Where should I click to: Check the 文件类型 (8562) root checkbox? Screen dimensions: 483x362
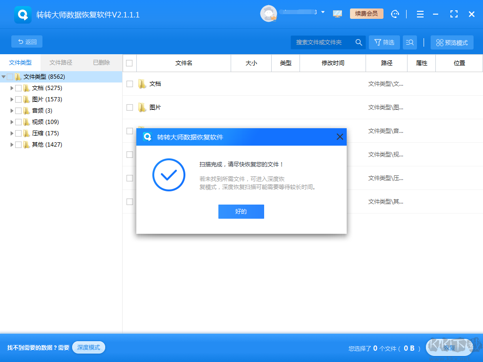click(10, 77)
